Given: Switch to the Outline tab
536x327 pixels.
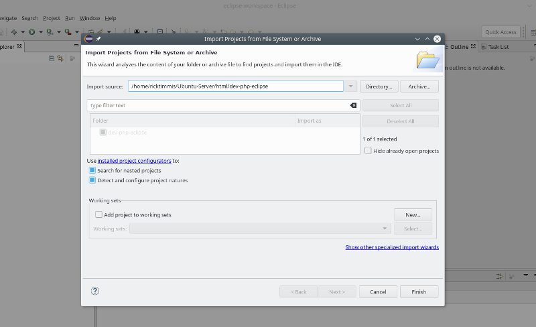Looking at the screenshot, I should tap(459, 47).
